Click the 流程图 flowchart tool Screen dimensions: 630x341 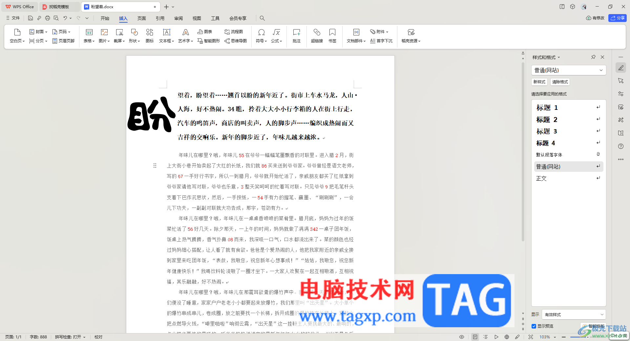pos(234,32)
